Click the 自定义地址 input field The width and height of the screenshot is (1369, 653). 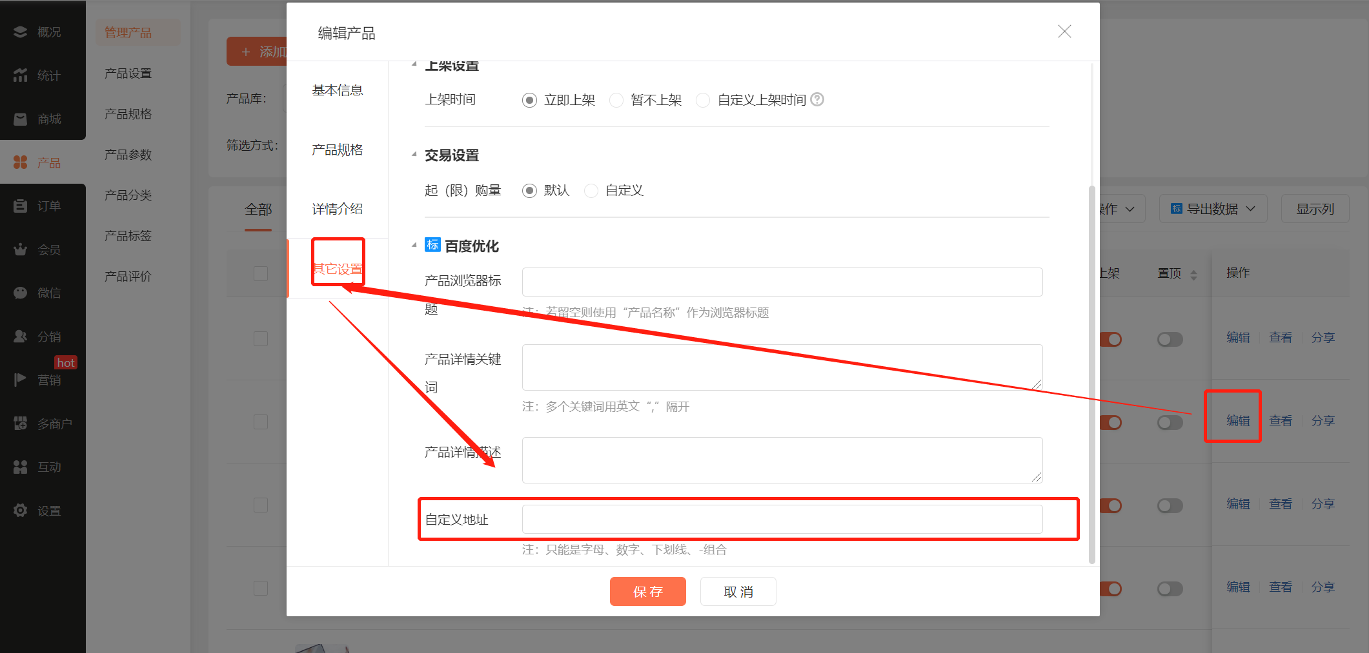(782, 520)
